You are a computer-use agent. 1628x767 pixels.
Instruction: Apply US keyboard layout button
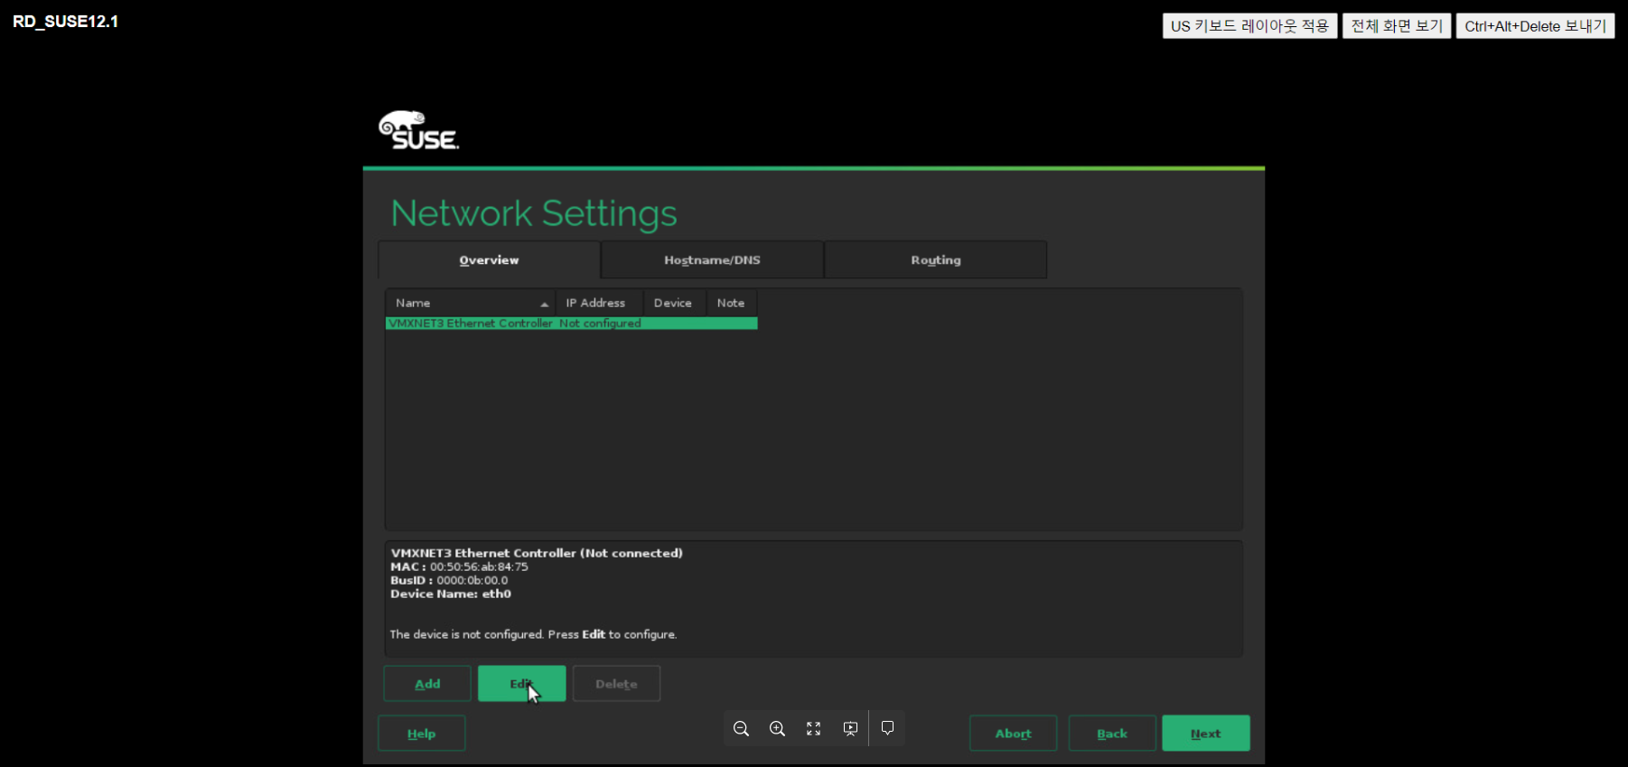pyautogui.click(x=1249, y=26)
